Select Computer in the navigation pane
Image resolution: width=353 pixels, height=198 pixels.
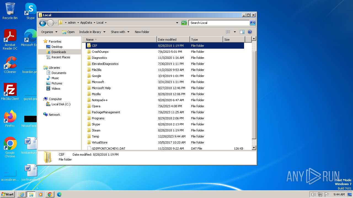(55, 99)
